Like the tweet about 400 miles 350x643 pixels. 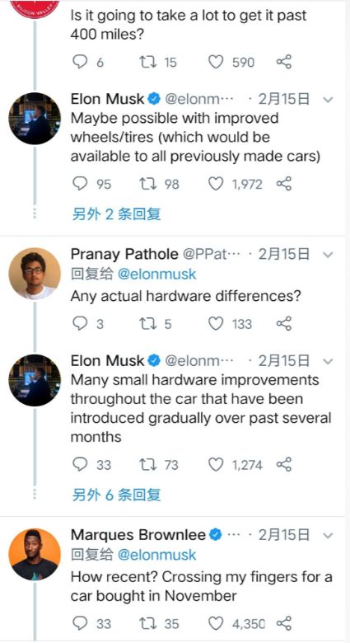216,62
